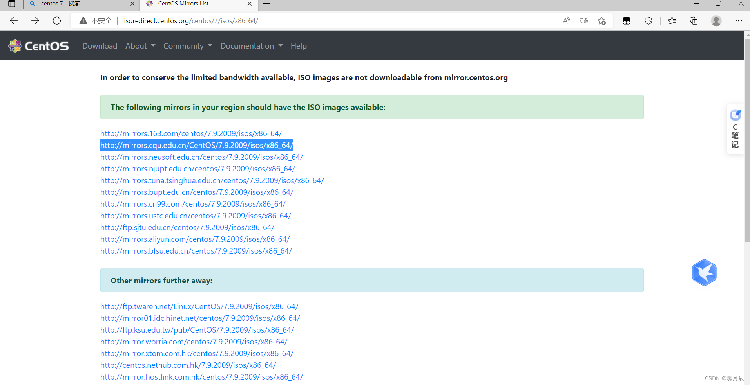Image resolution: width=750 pixels, height=385 pixels.
Task: Click the user profile avatar
Action: (x=716, y=21)
